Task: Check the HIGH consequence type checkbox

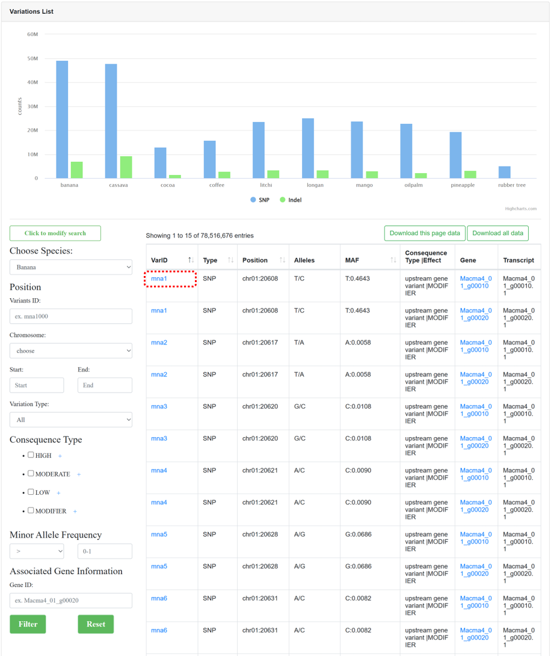Action: pos(31,455)
